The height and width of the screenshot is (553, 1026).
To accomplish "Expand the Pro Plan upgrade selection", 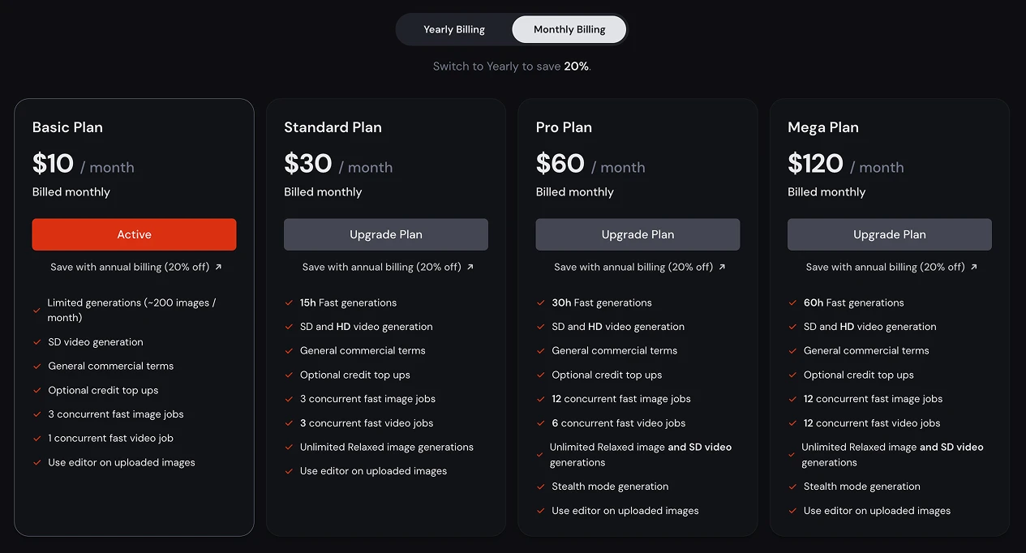I will (637, 234).
